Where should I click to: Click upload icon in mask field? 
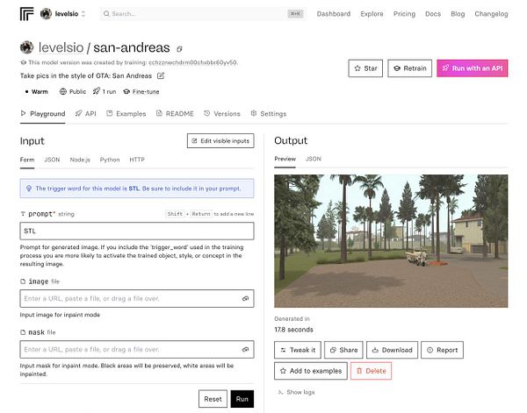point(245,350)
